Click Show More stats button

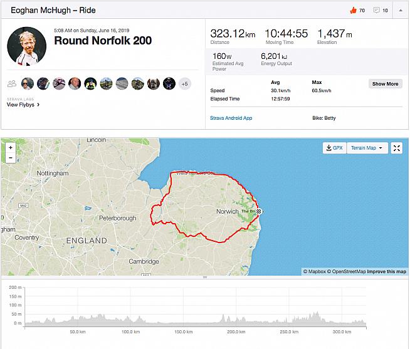tap(385, 84)
